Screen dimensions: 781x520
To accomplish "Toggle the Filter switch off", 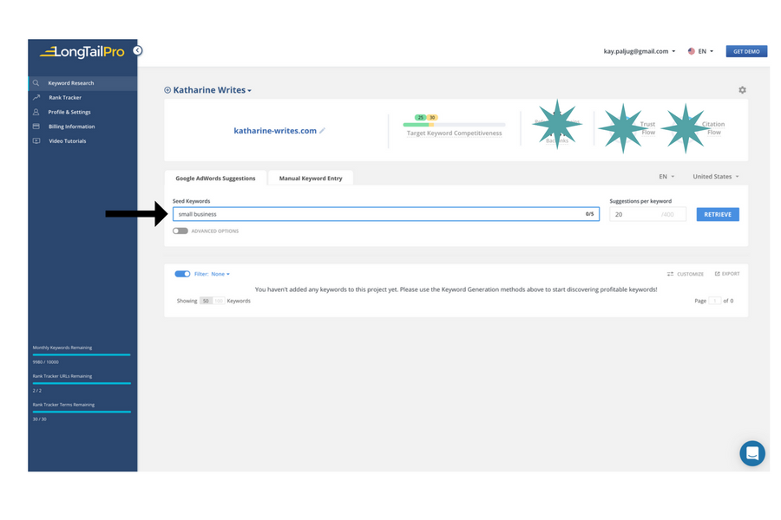I will pyautogui.click(x=182, y=274).
